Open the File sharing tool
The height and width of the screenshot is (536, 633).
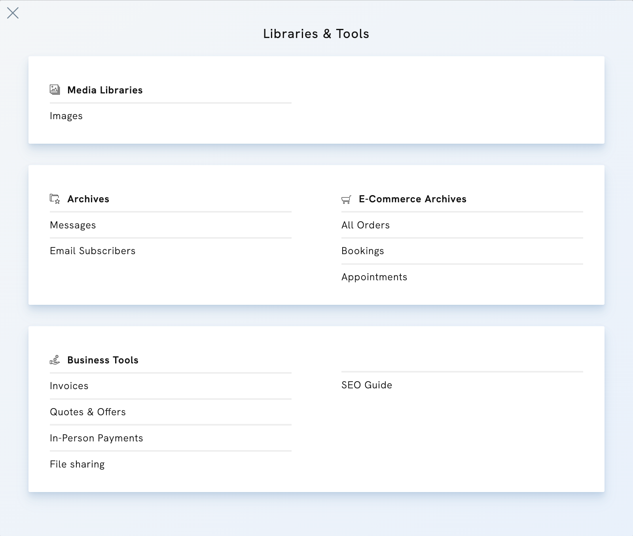pyautogui.click(x=77, y=464)
